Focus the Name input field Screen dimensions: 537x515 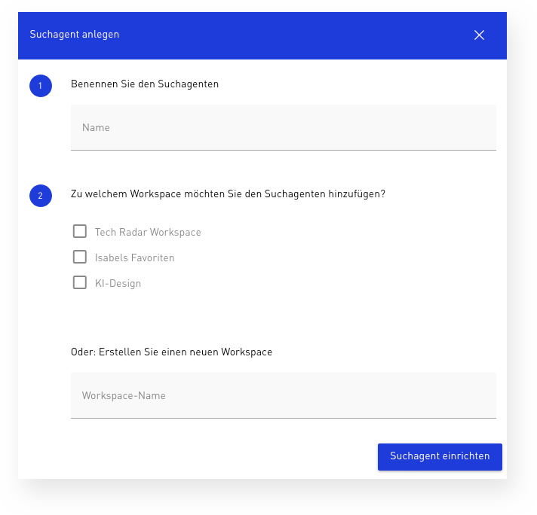point(284,127)
